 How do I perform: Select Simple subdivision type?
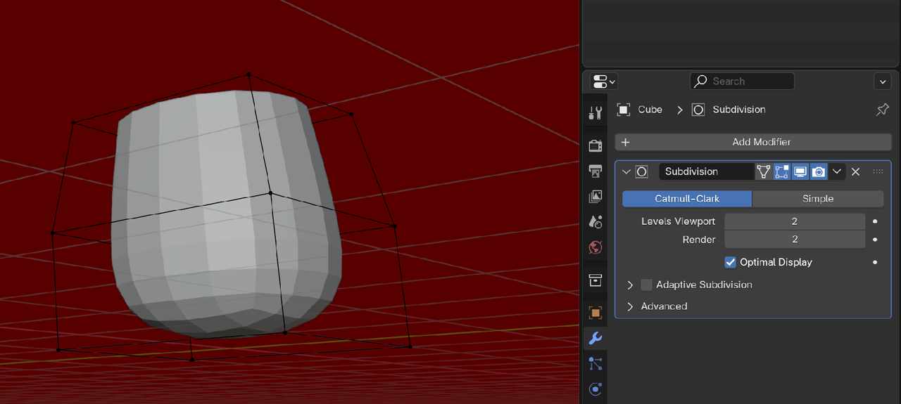tap(818, 199)
